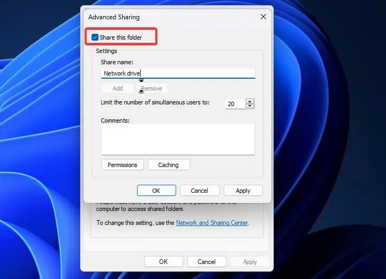The image size is (386, 279).
Task: Uncheck the Share this folder checkbox
Action: [95, 37]
